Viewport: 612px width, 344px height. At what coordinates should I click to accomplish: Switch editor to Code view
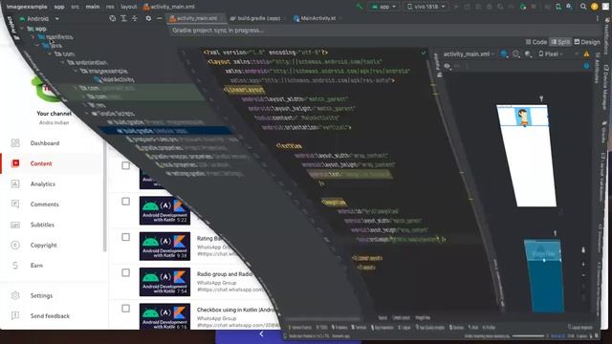coord(535,42)
